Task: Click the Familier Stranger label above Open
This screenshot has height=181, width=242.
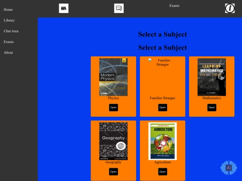Action: click(x=163, y=98)
